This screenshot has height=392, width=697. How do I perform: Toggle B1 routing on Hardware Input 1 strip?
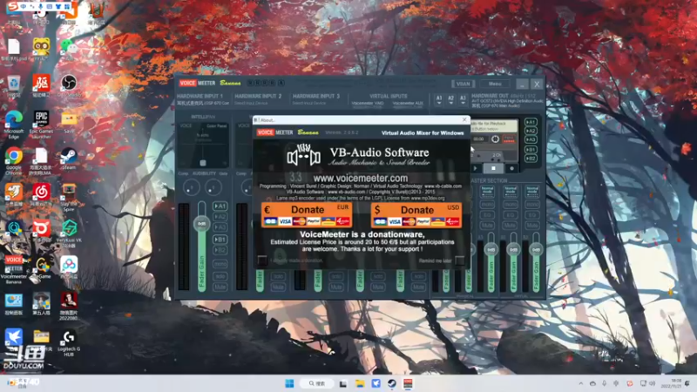pyautogui.click(x=220, y=240)
